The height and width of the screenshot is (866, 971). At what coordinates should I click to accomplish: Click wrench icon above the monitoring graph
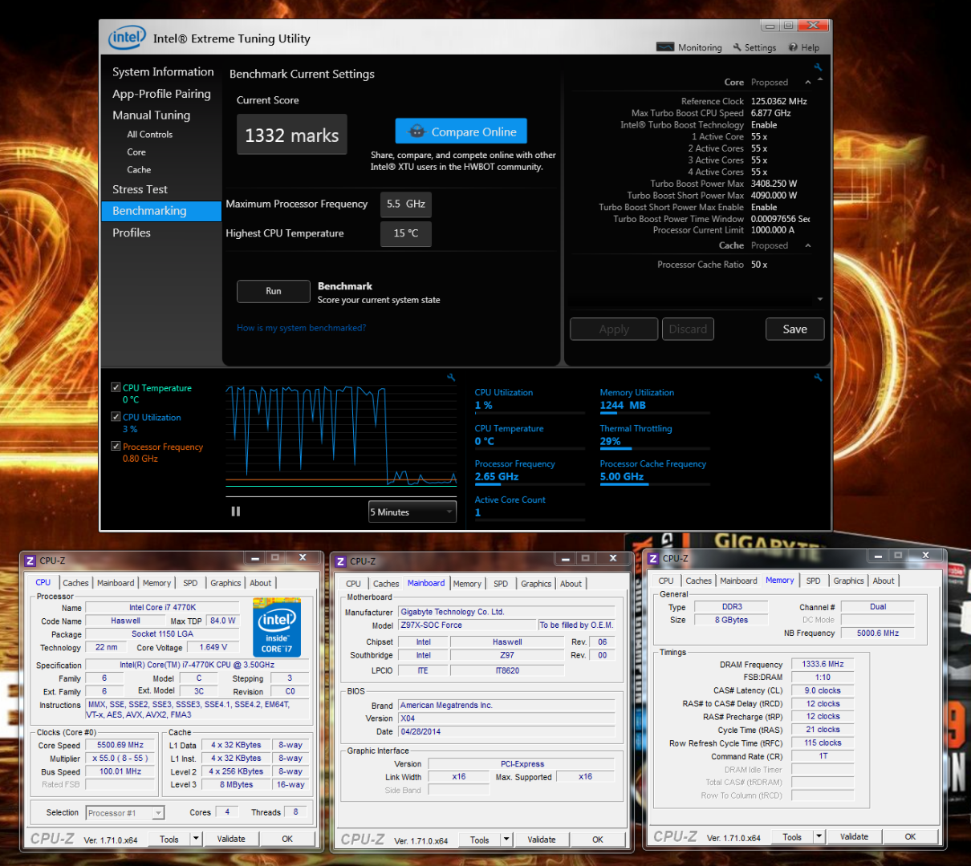click(x=451, y=377)
